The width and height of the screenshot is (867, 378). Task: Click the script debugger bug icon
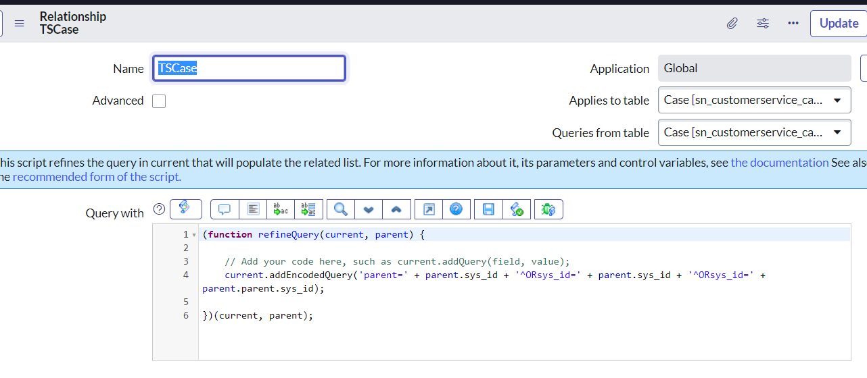(x=548, y=210)
